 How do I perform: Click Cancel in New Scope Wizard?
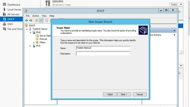tap(140, 95)
